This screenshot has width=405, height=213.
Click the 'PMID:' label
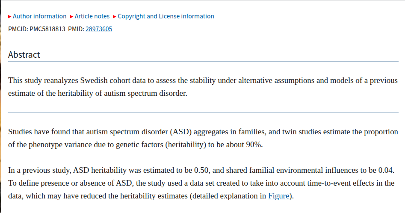coord(76,29)
